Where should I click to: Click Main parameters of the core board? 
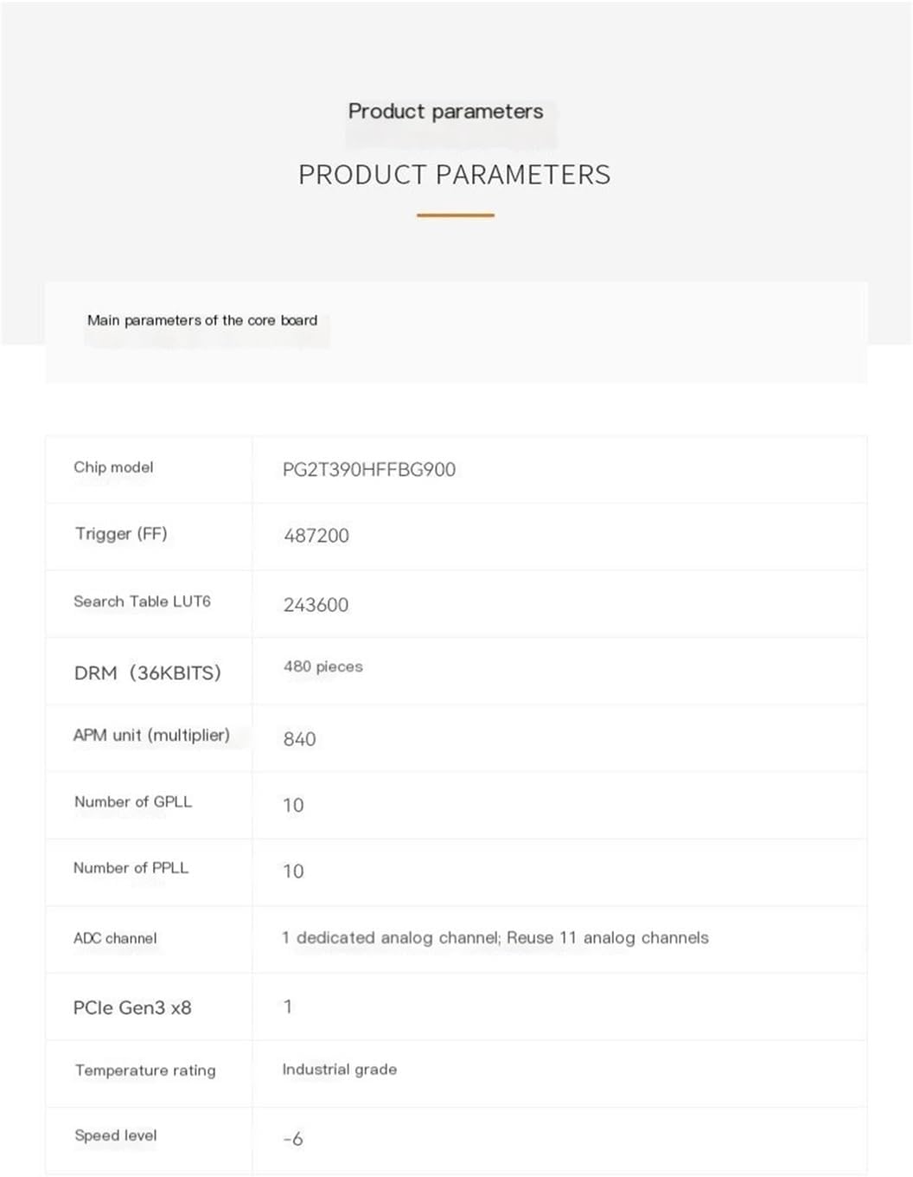click(202, 320)
